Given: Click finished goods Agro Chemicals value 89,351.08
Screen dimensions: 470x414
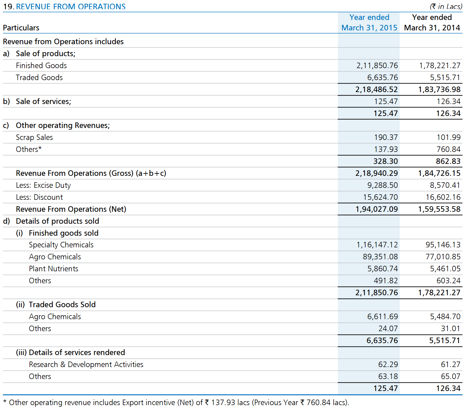Looking at the screenshot, I should coord(380,257).
